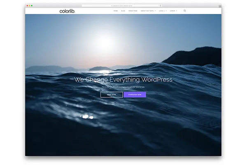Click the chevron arrow beside Lorem
Screen dimensions: 247x165
(177, 11)
